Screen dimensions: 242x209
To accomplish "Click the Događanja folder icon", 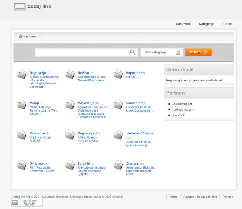I will (21, 74).
